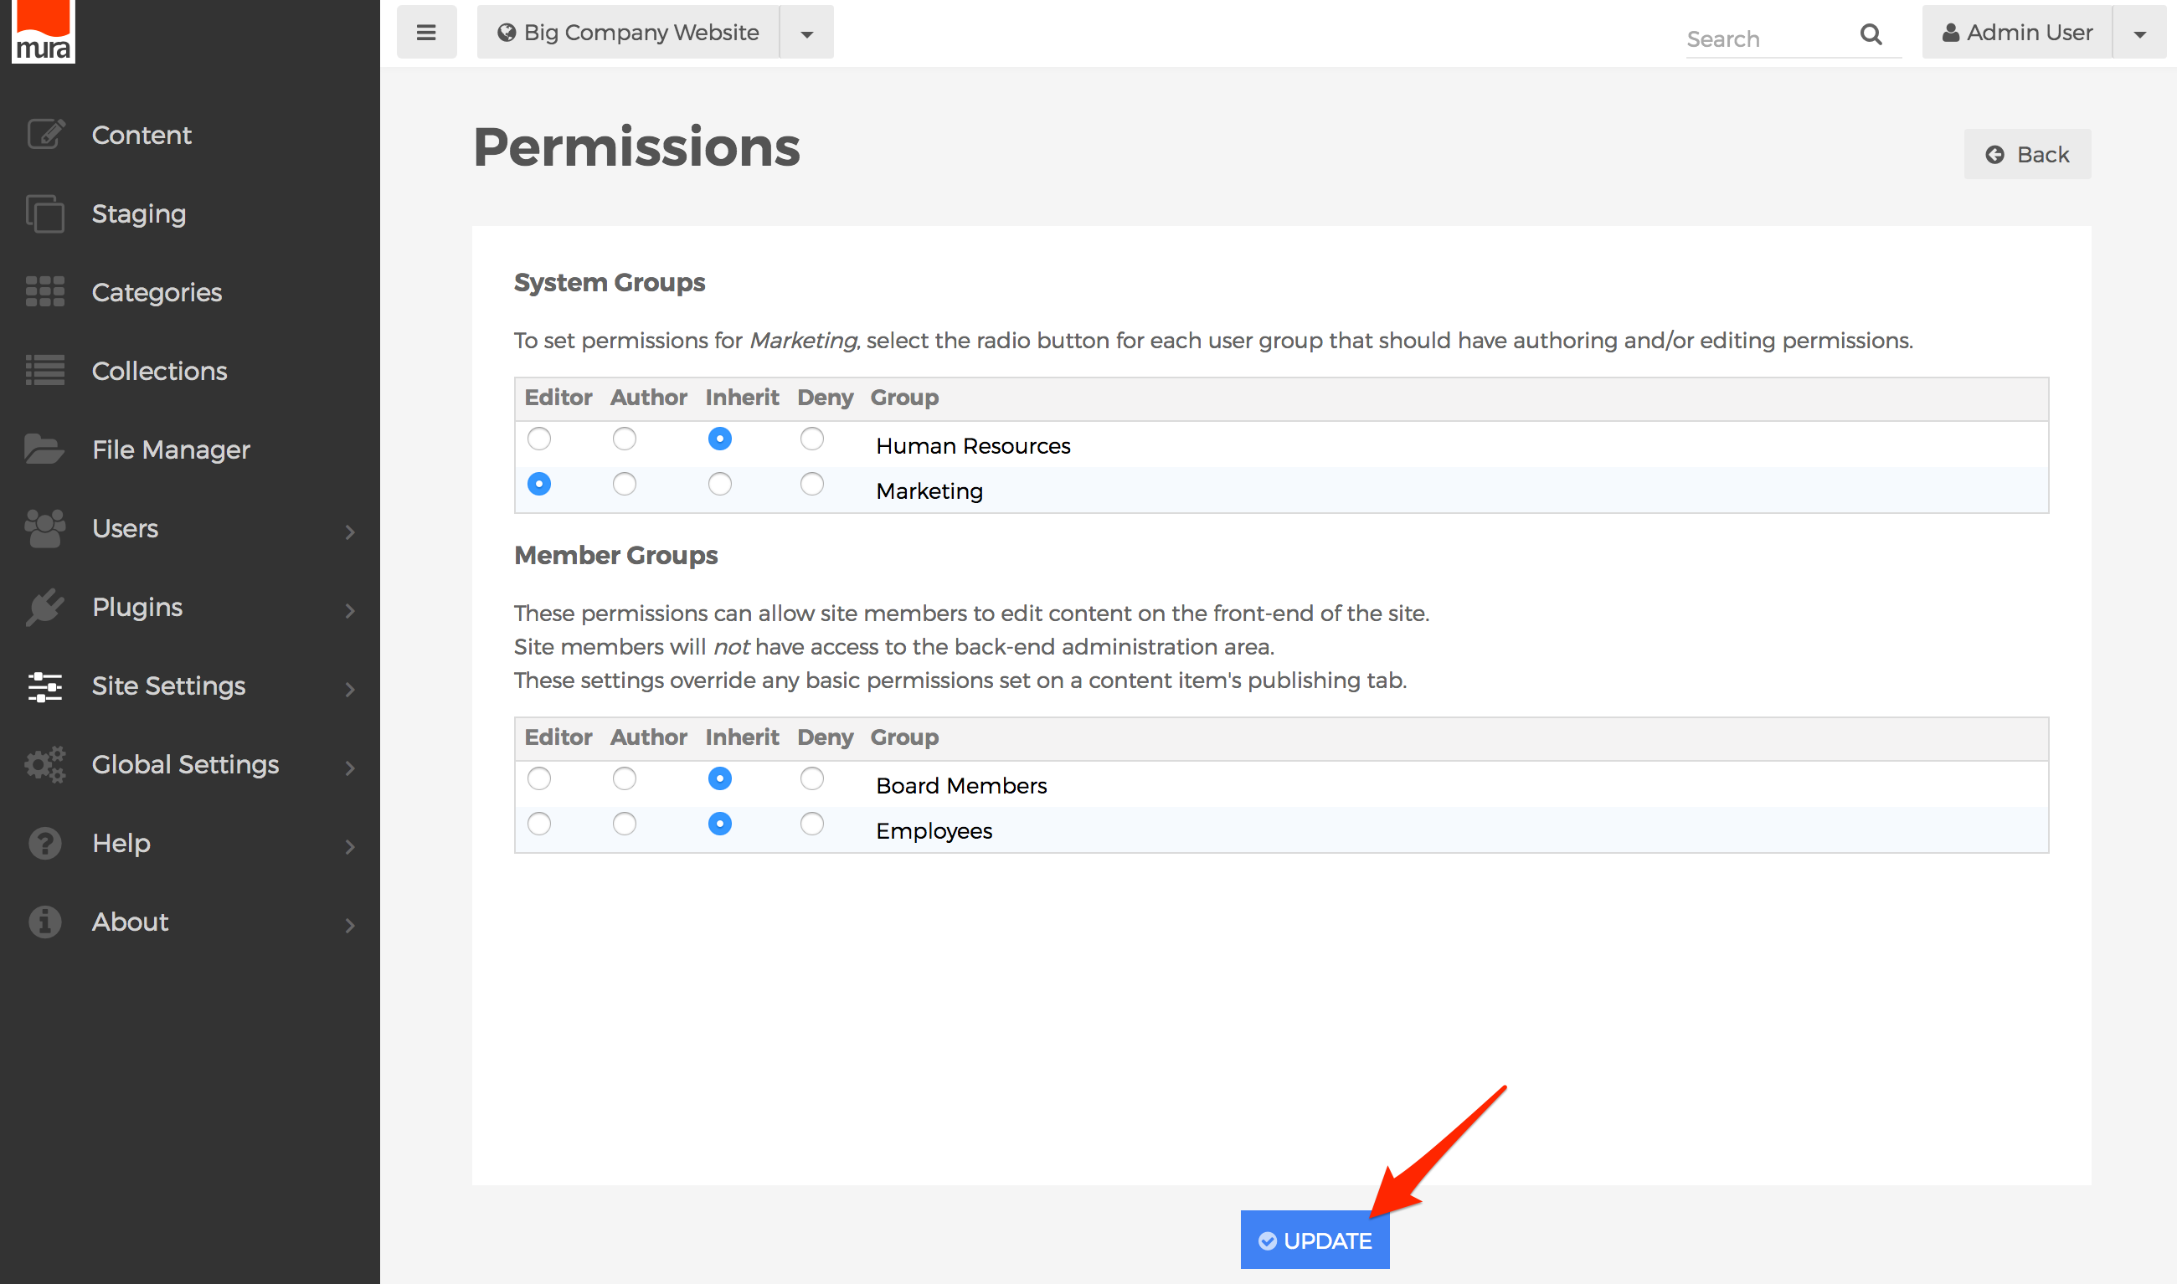This screenshot has width=2177, height=1284.
Task: Select Editor radio for Employees group
Action: 539,824
